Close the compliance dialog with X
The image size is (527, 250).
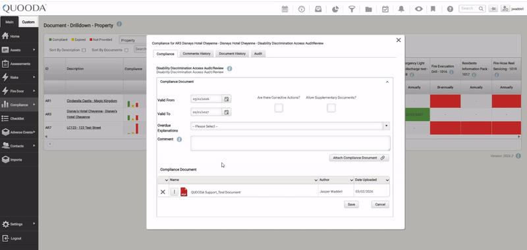399,40
